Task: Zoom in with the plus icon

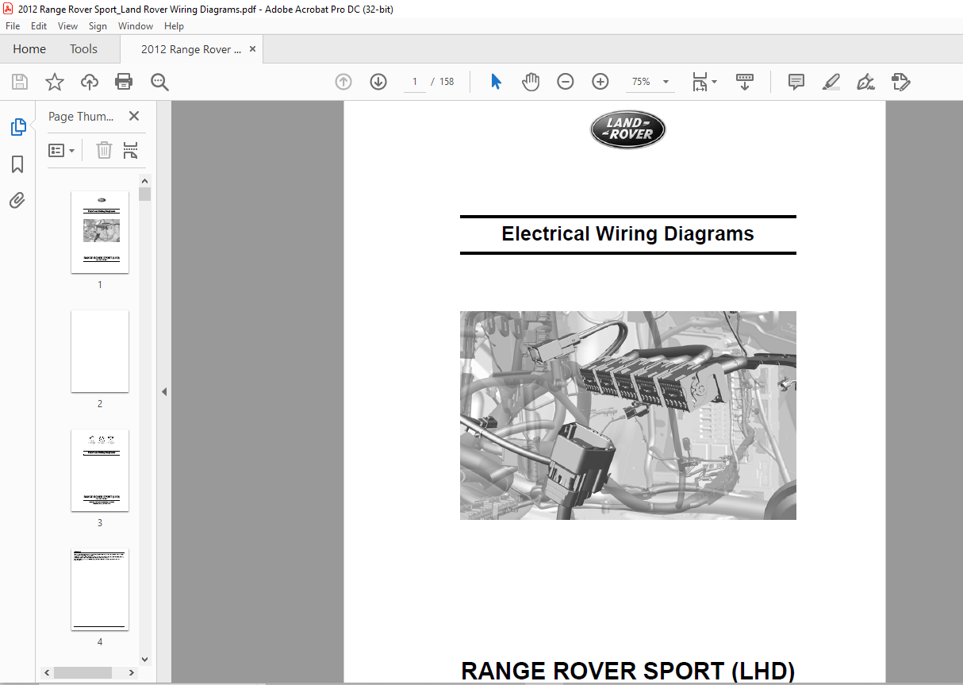Action: 600,82
